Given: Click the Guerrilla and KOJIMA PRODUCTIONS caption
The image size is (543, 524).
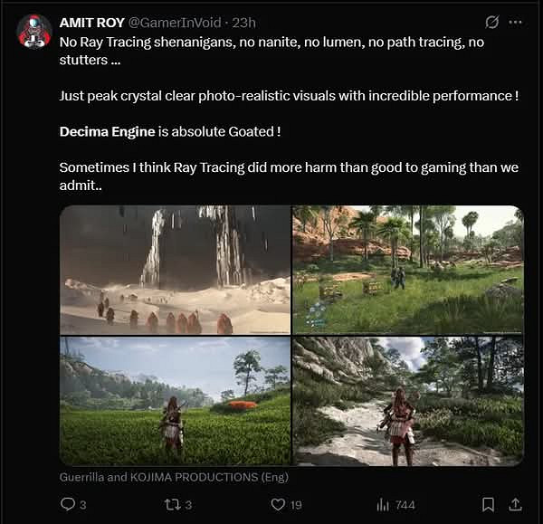Looking at the screenshot, I should pyautogui.click(x=174, y=476).
